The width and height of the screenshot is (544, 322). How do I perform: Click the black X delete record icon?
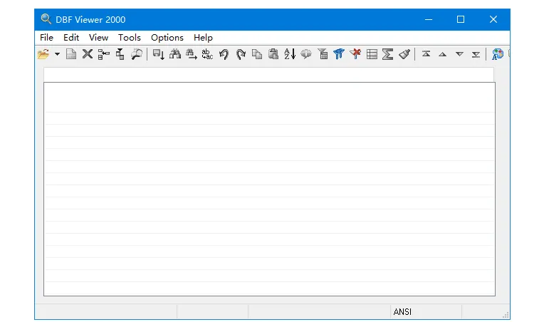88,54
